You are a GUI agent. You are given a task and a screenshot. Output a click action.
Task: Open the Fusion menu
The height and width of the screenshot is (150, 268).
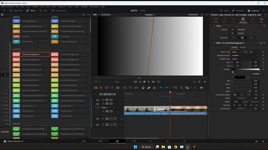70,7
